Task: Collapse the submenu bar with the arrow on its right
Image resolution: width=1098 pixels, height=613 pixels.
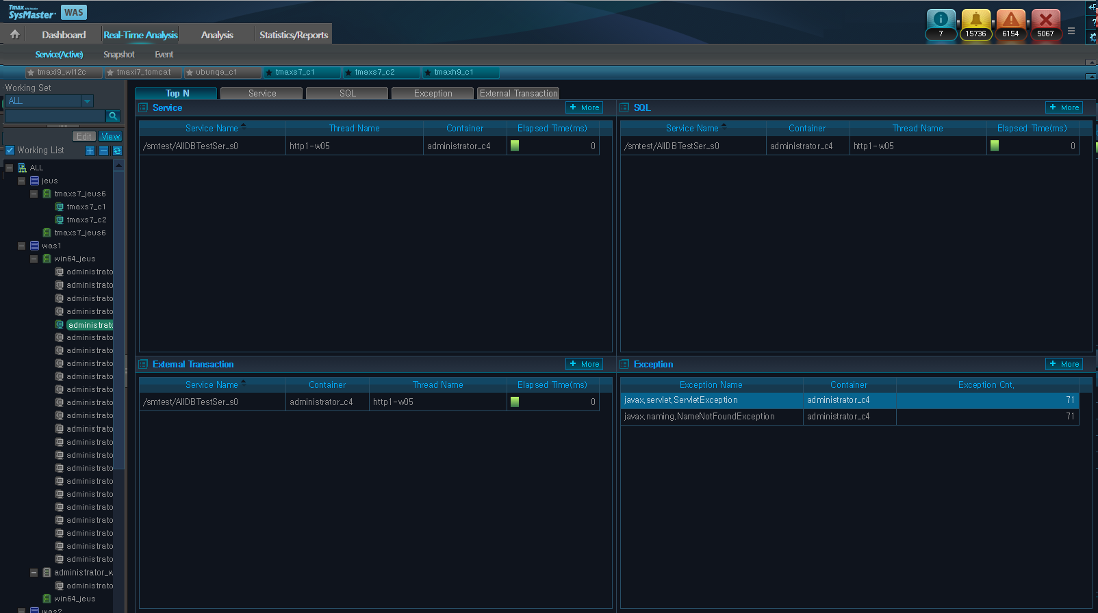Action: click(1091, 62)
